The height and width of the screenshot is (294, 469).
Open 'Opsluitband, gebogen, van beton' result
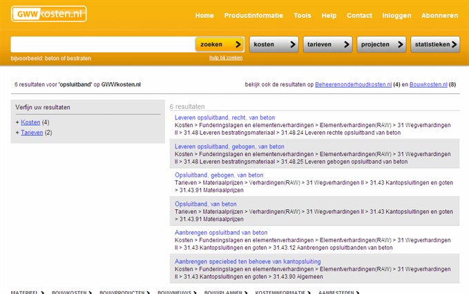tap(219, 175)
